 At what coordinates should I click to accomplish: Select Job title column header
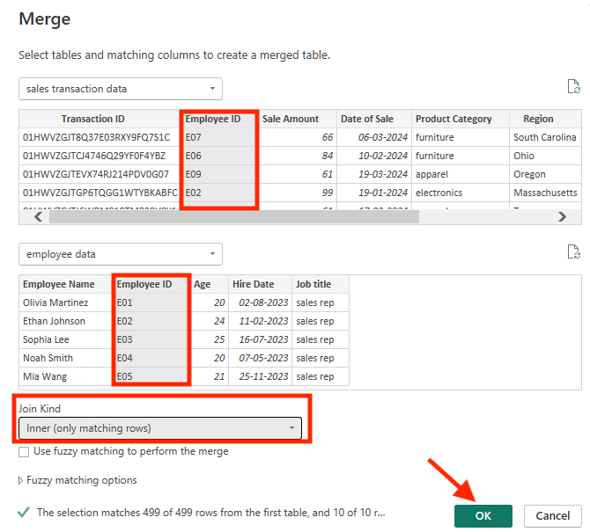321,284
